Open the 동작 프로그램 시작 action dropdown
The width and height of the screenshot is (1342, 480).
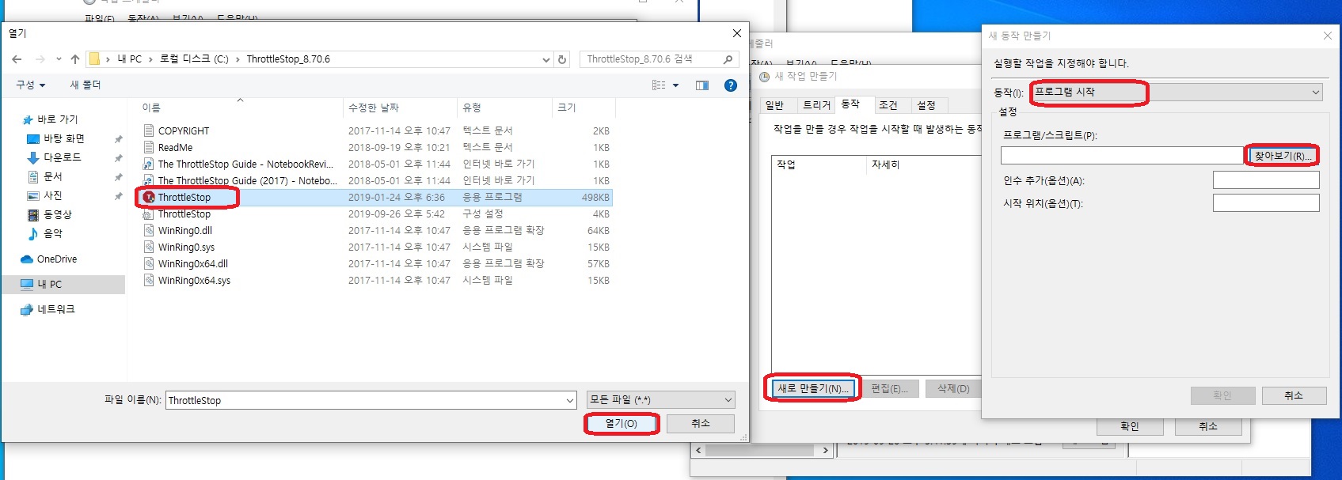coord(1176,93)
